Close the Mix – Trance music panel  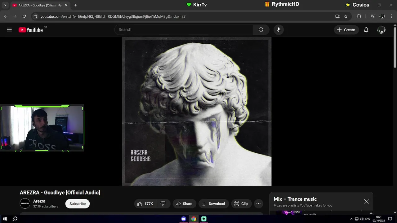coord(366,201)
